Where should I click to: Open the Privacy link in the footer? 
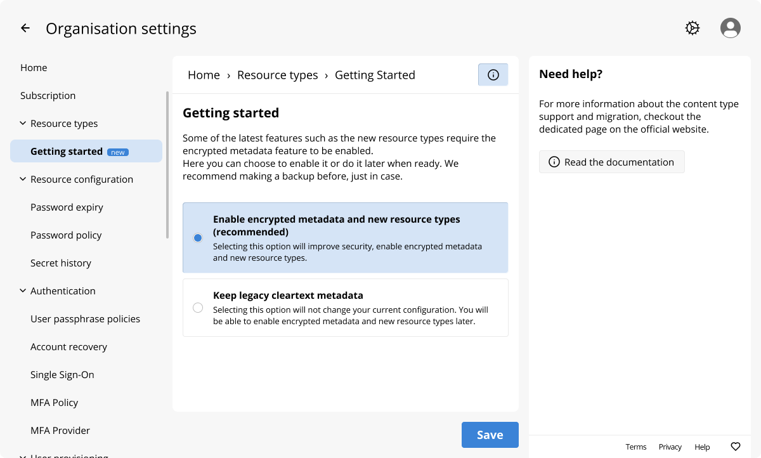pos(670,447)
